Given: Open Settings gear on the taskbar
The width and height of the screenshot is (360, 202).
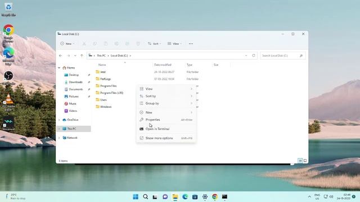Looking at the screenshot, I should point(205,197).
